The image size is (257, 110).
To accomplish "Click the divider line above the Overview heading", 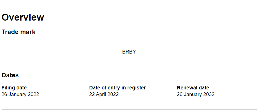I will tap(128, 0).
